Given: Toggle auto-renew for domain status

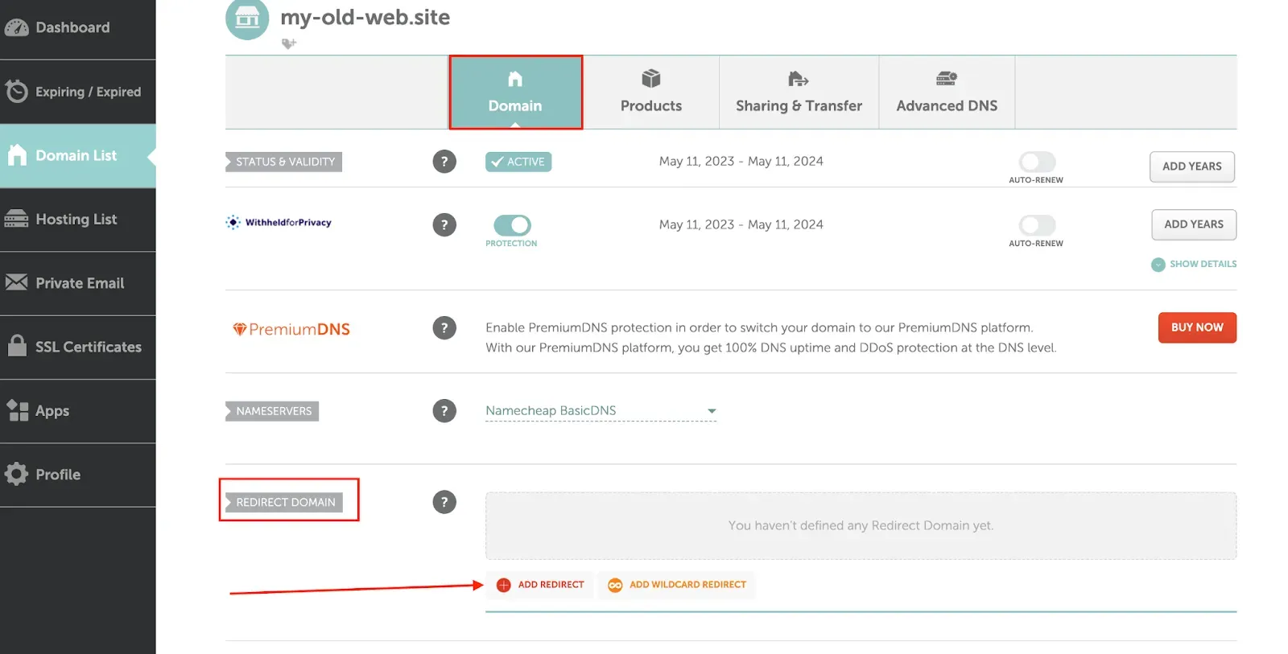Looking at the screenshot, I should pyautogui.click(x=1037, y=162).
